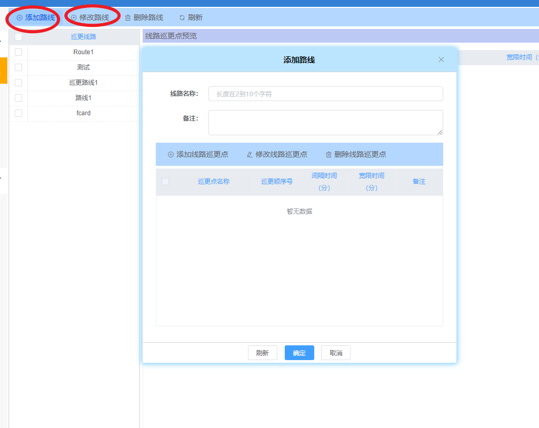
Task: Click into the 备注 textarea
Action: pos(325,122)
